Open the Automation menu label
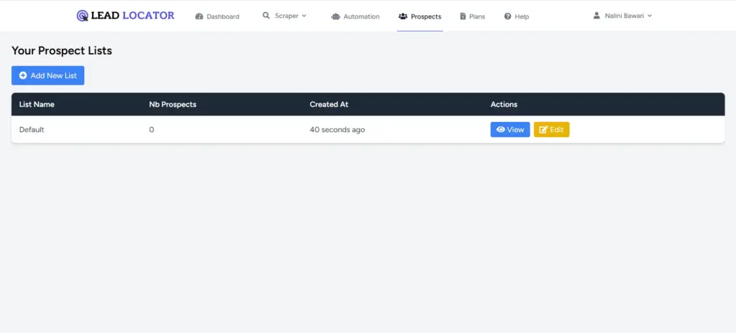Image resolution: width=736 pixels, height=333 pixels. click(x=362, y=17)
